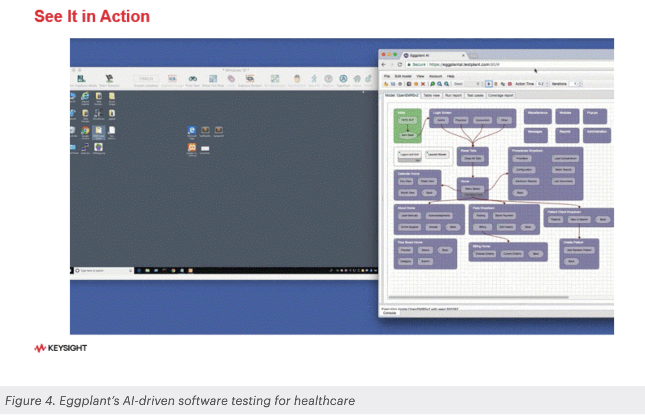Open the File menu in Eggplant AI
This screenshot has height=416, width=645.
coord(387,76)
